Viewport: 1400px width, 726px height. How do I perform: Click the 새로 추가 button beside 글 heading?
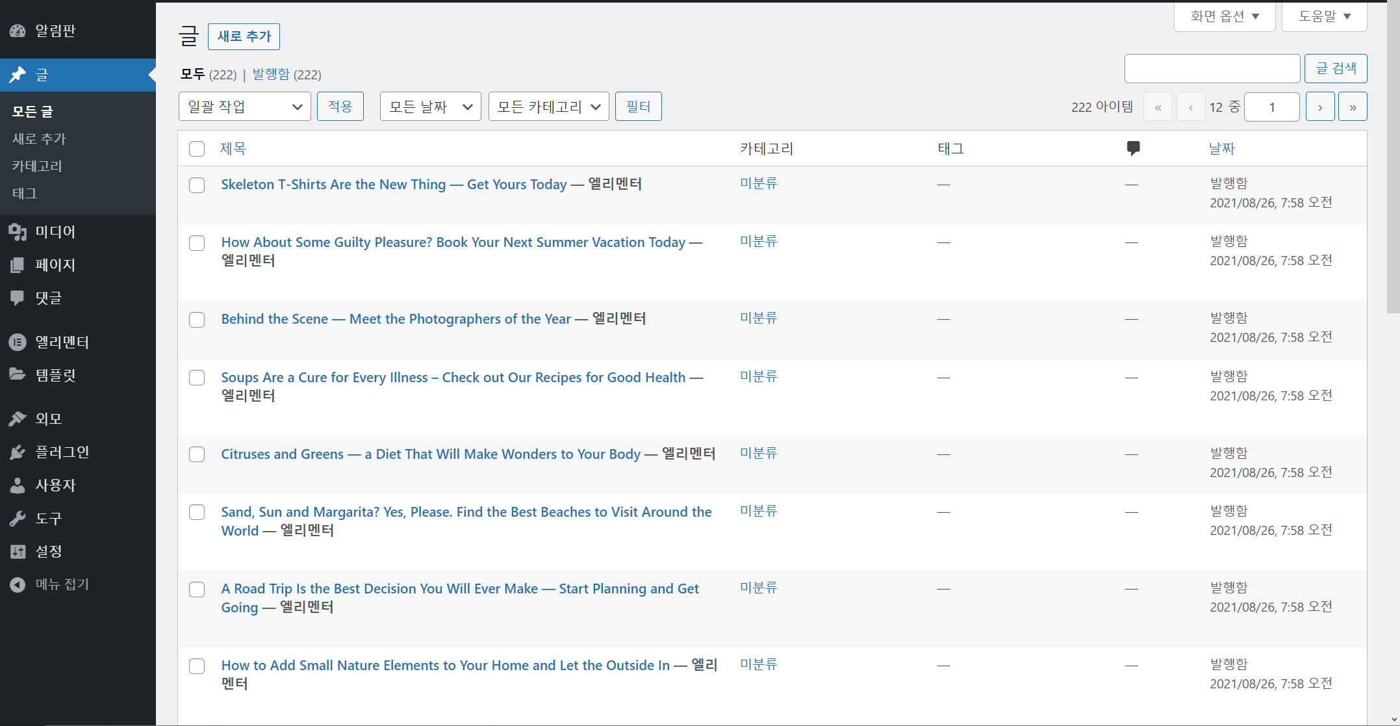(x=244, y=36)
